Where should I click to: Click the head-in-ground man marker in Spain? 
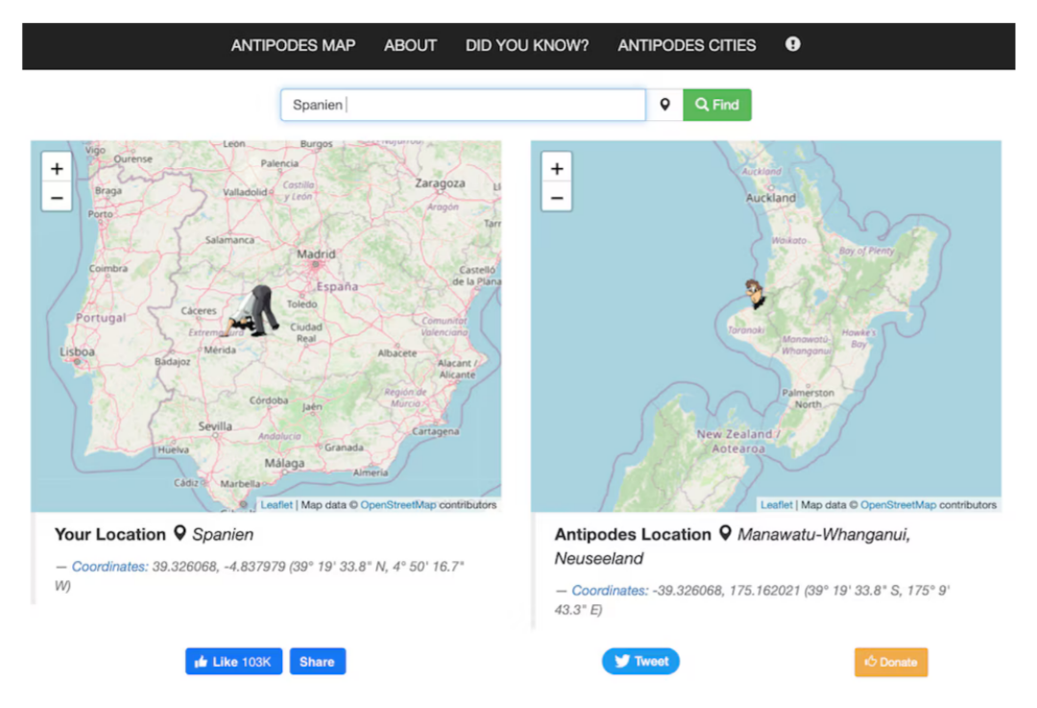point(254,311)
